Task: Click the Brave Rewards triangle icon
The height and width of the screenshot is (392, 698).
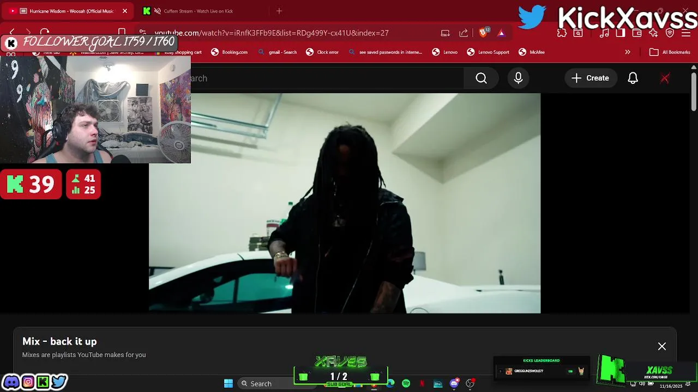Action: click(x=501, y=33)
